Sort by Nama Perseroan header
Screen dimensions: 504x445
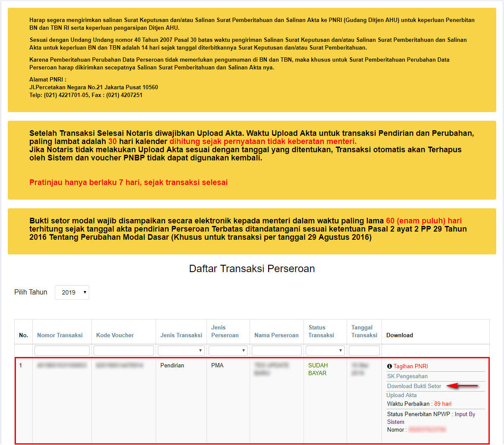(276, 335)
